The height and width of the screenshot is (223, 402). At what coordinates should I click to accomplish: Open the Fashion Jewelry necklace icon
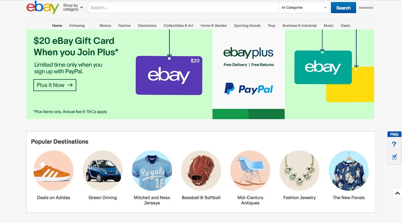(x=300, y=171)
